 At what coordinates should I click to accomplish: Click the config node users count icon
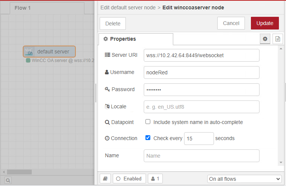tap(155, 179)
